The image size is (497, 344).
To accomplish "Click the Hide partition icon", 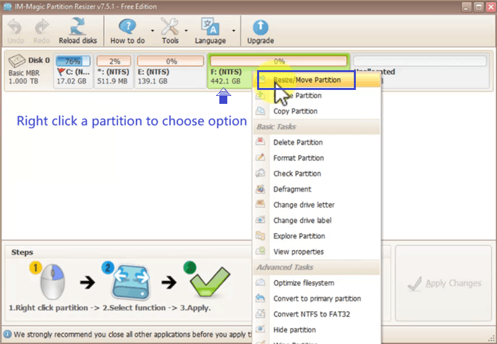I will [x=260, y=329].
